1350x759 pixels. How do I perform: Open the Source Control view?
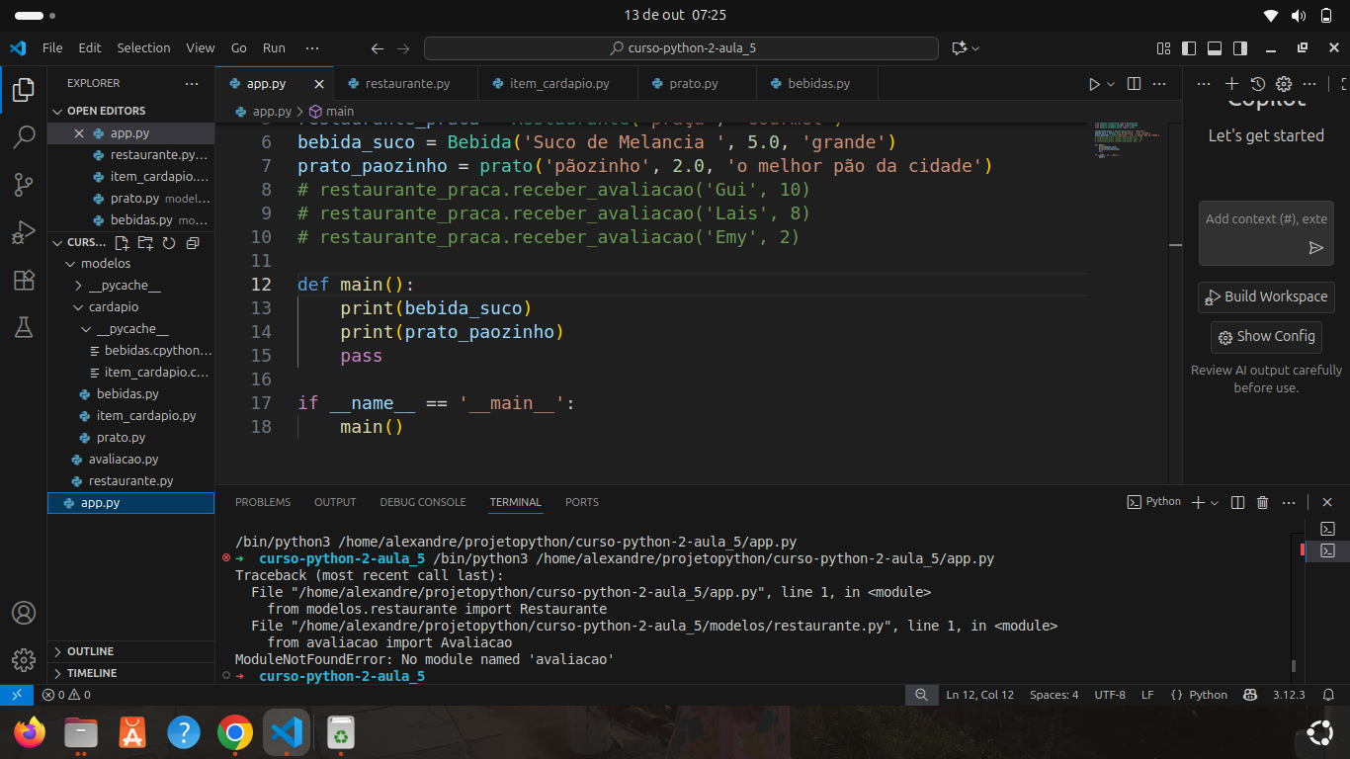(24, 184)
